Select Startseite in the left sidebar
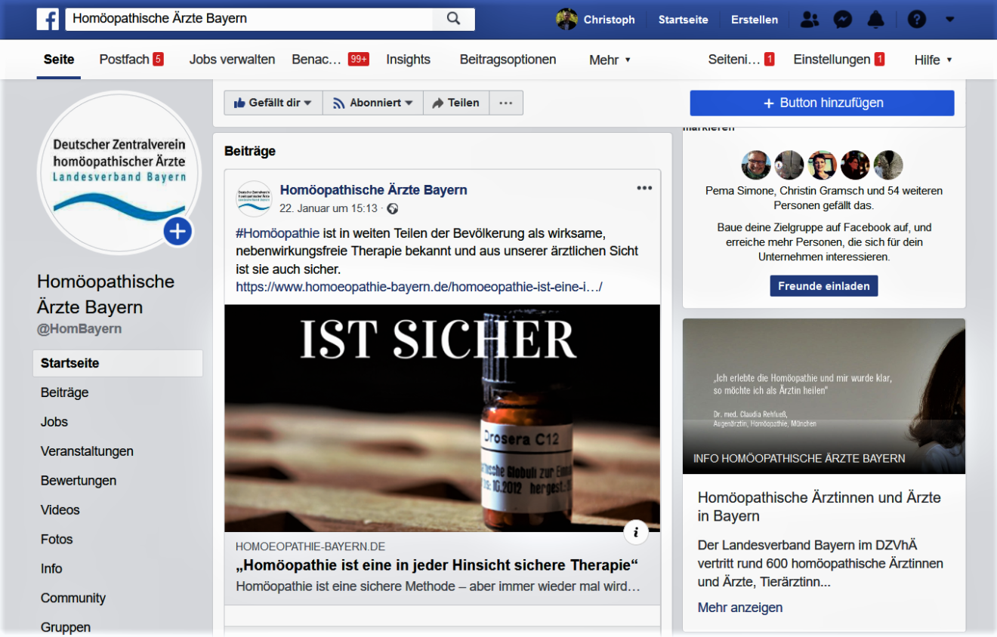The height and width of the screenshot is (637, 997). [118, 363]
